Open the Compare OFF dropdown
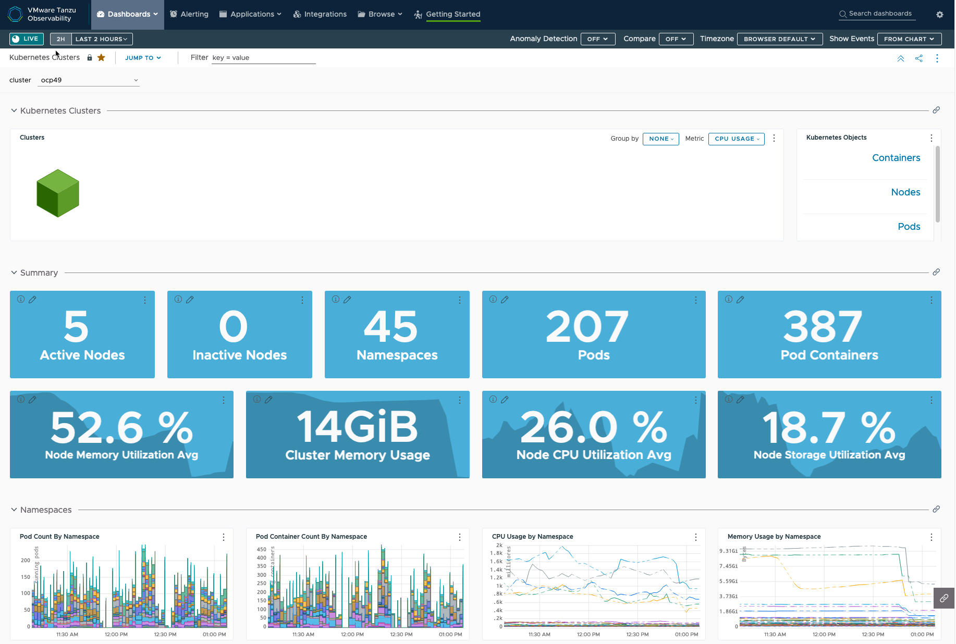956x644 pixels. (x=676, y=39)
